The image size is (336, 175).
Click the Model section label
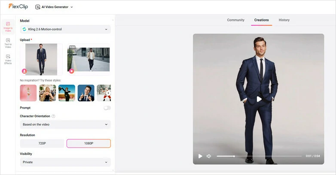point(24,21)
